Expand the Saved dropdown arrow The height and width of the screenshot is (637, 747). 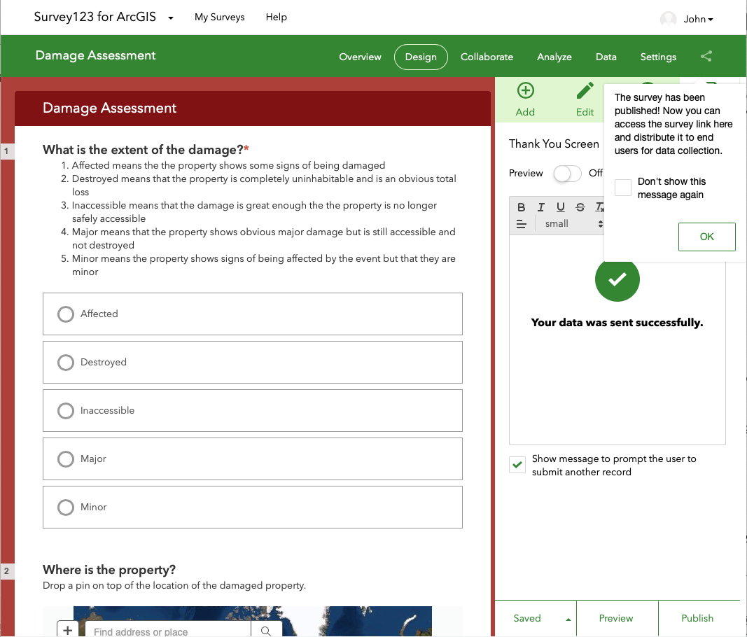[568, 619]
